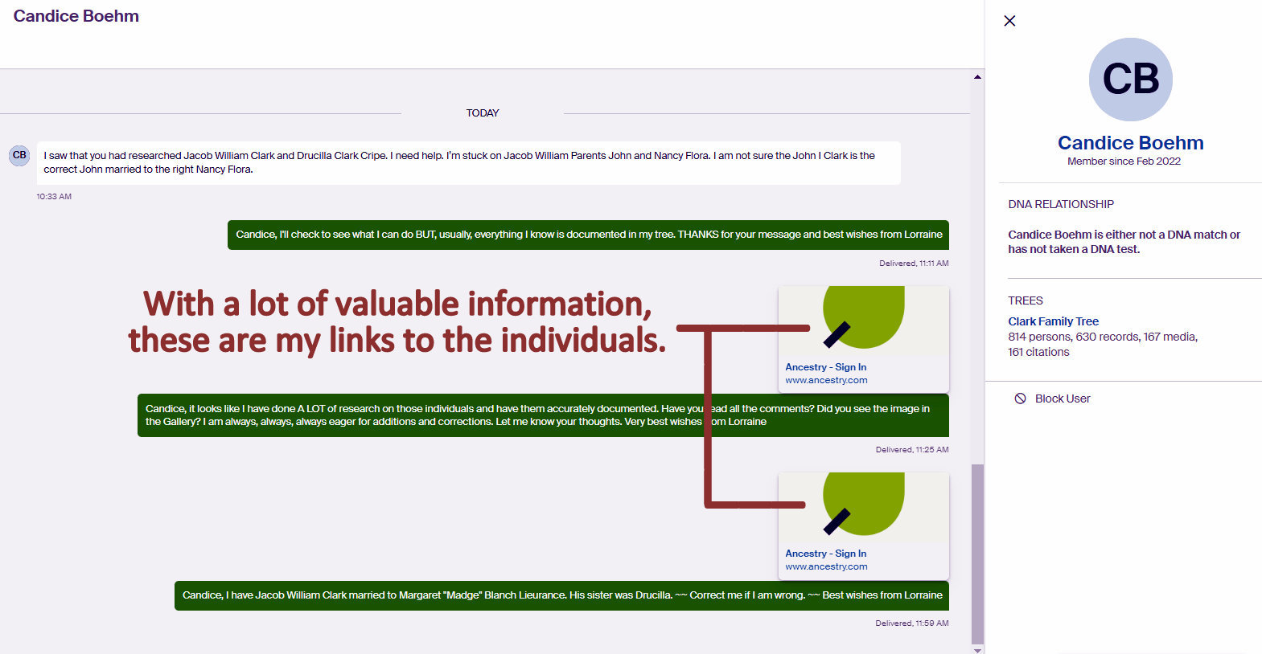The width and height of the screenshot is (1262, 654).
Task: Open the first Ancestry - Sign In link
Action: pos(825,367)
